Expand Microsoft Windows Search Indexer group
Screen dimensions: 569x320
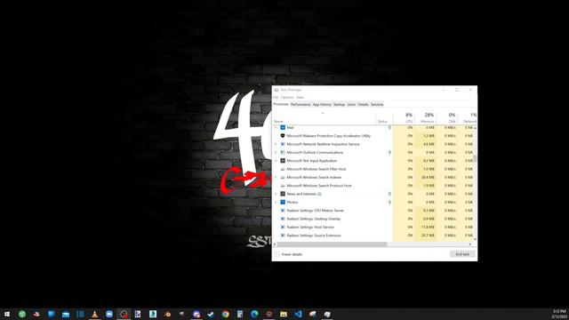pos(276,178)
